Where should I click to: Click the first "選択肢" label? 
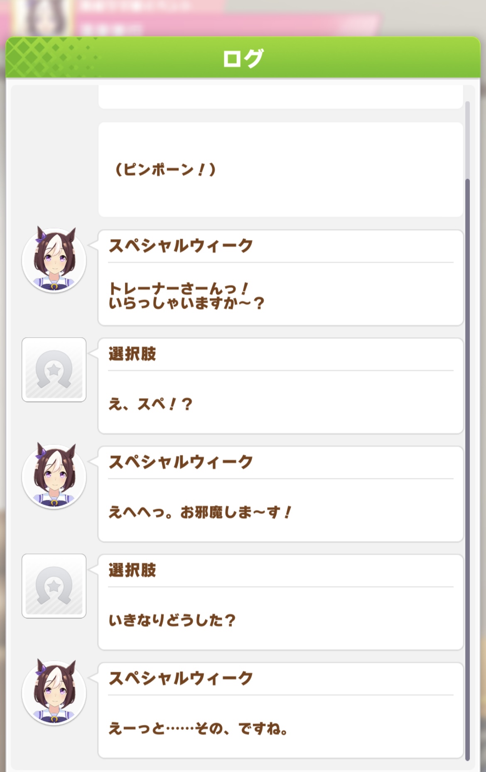tap(132, 354)
